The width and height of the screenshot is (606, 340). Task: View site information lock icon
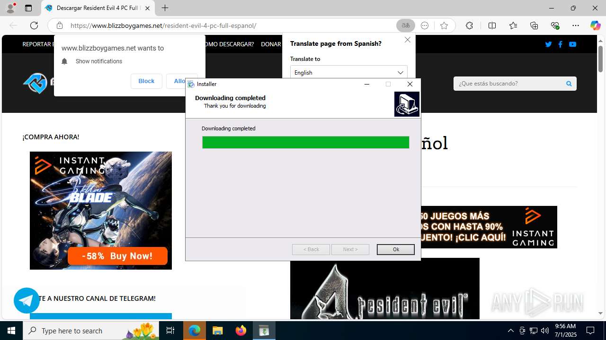point(59,25)
